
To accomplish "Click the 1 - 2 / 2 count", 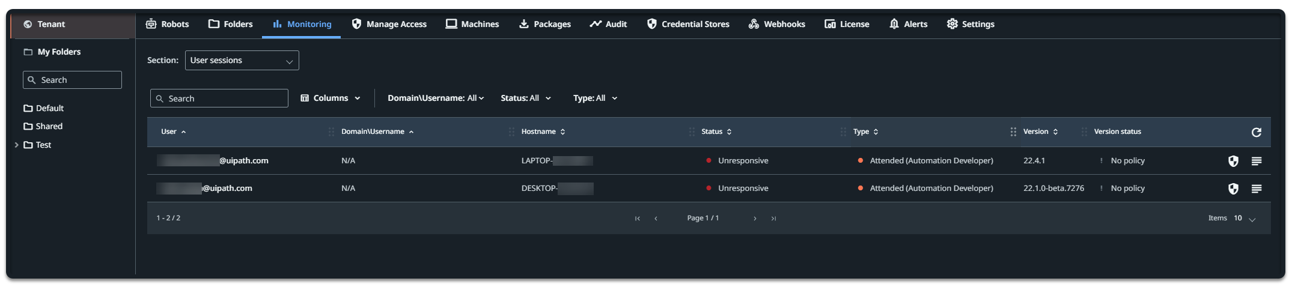I will coord(168,218).
